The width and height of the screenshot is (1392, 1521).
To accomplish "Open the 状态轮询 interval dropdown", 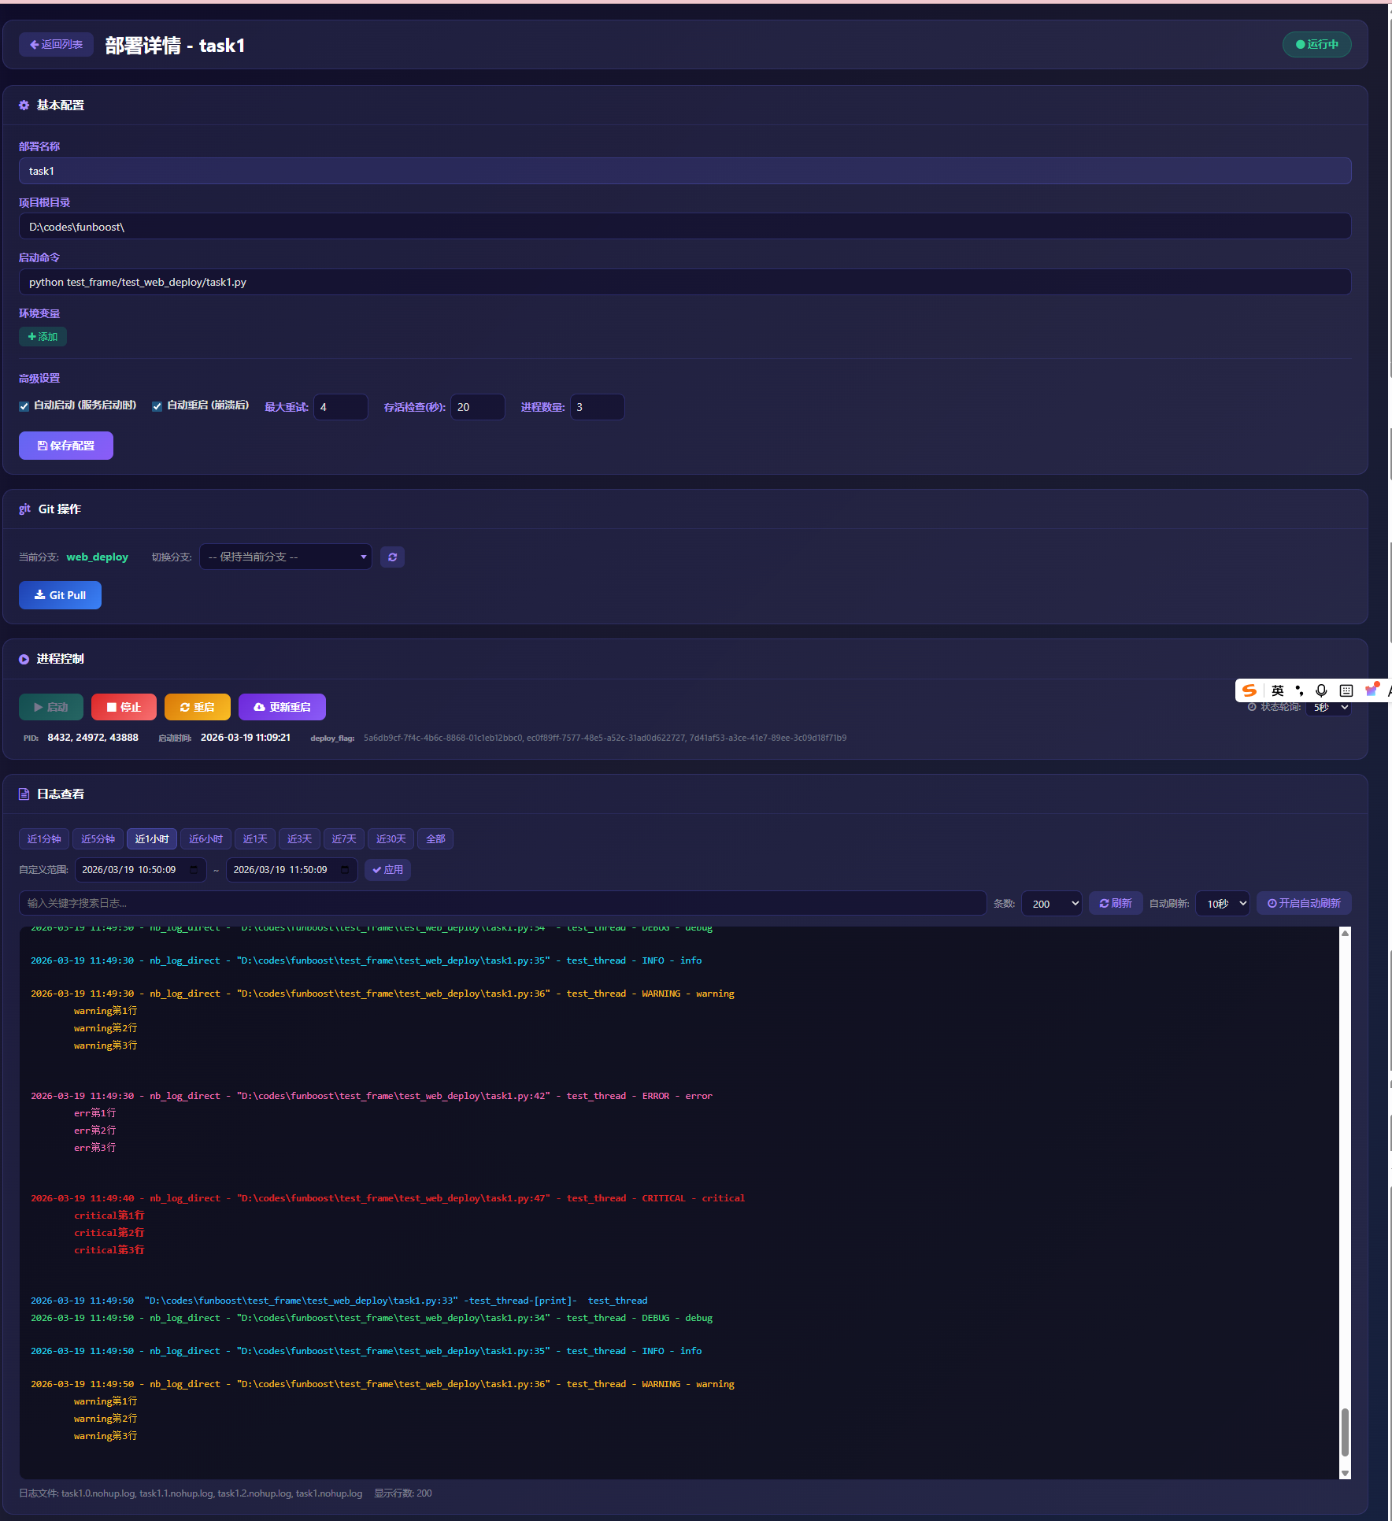I will pos(1329,708).
